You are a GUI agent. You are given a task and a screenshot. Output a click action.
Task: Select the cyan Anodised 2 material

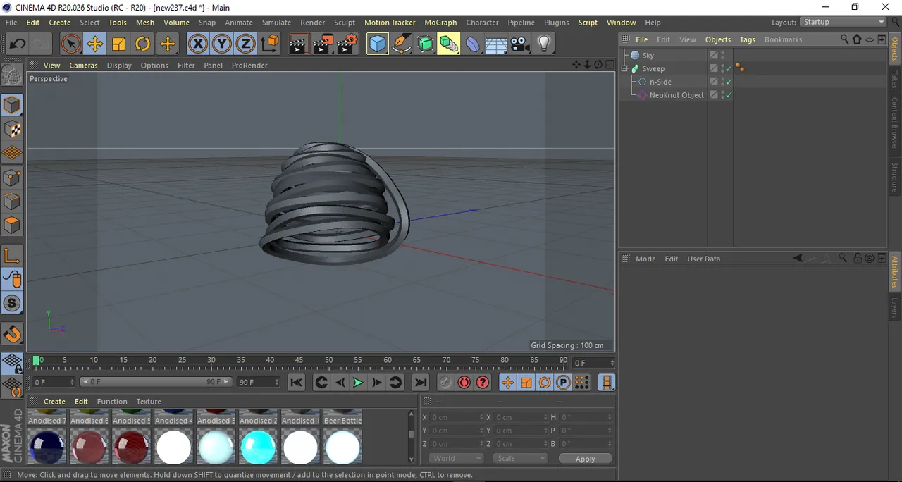[258, 447]
